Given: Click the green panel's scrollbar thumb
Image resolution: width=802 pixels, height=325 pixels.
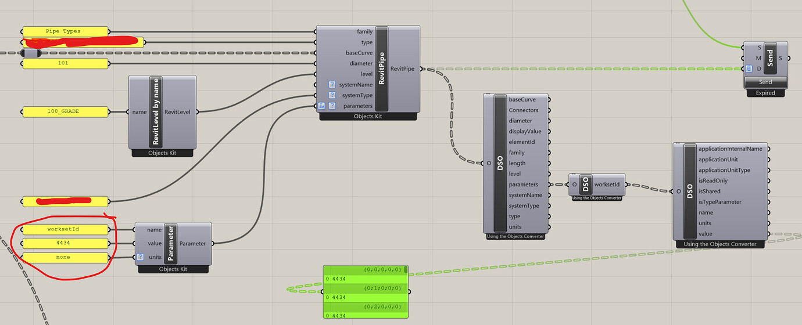Looking at the screenshot, I should pyautogui.click(x=406, y=269).
